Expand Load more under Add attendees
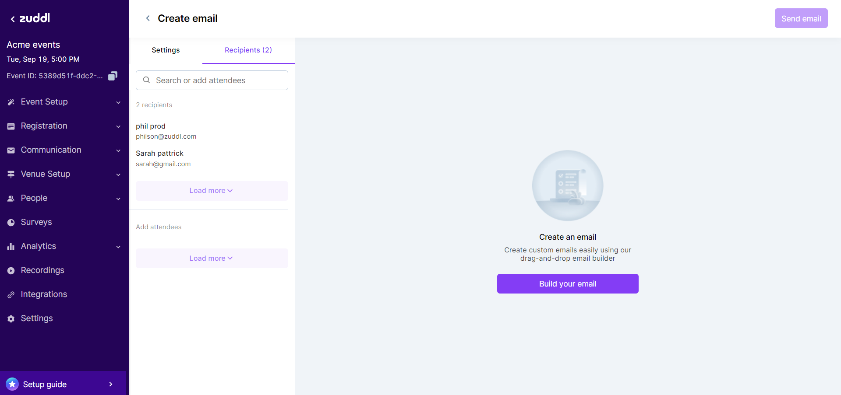 coord(212,258)
